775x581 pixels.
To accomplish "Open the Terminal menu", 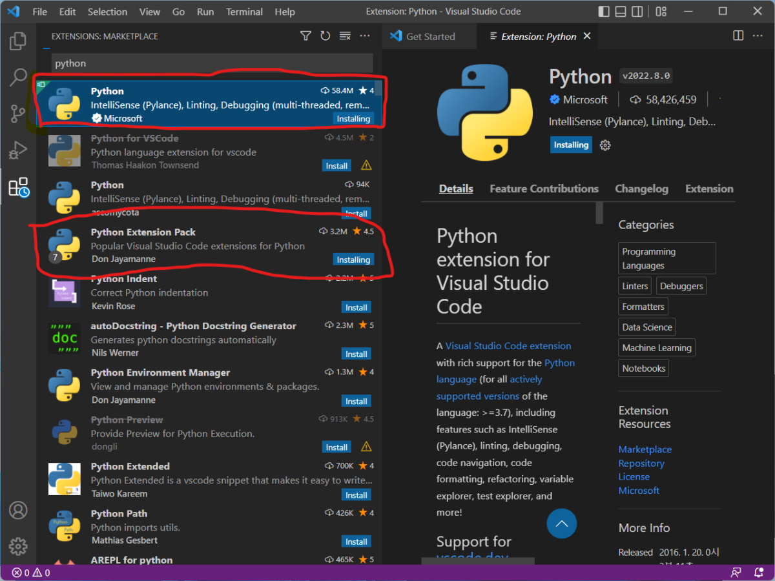I will tap(244, 12).
